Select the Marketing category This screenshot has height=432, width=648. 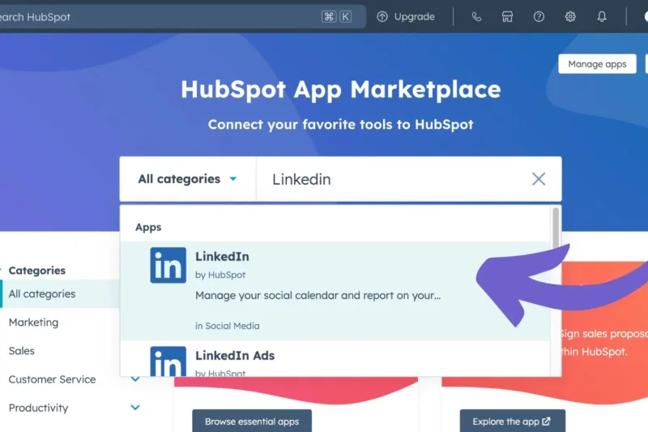[x=33, y=323]
